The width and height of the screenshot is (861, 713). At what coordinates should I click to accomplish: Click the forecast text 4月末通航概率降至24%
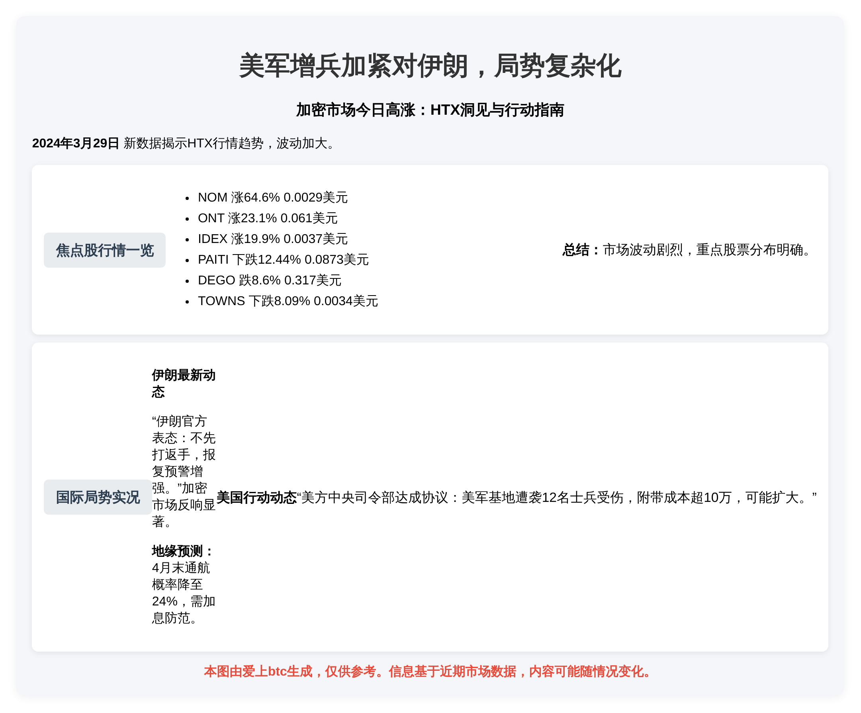pos(184,593)
